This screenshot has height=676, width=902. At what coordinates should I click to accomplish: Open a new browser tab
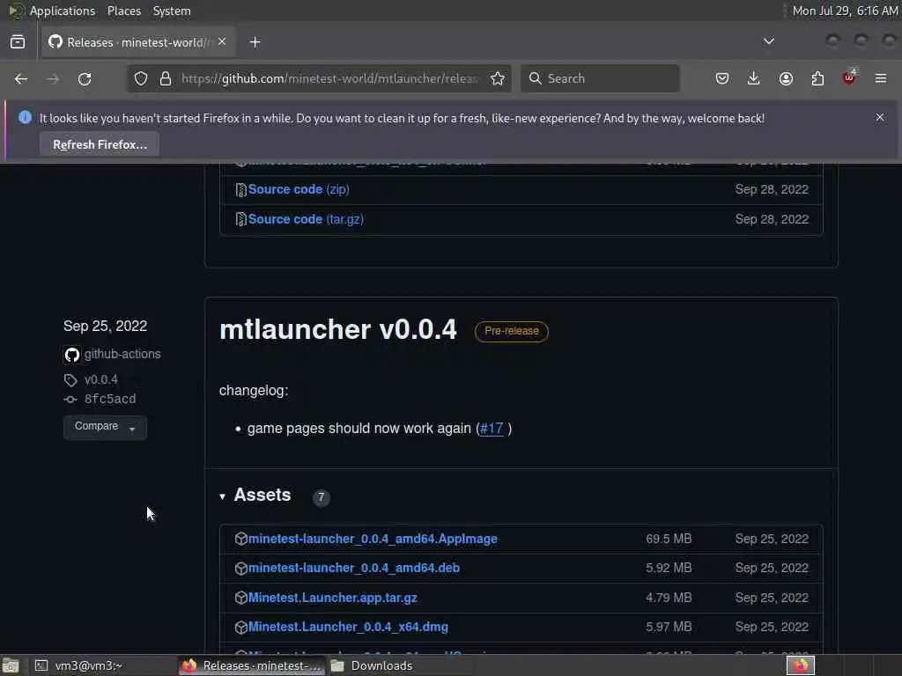tap(255, 42)
